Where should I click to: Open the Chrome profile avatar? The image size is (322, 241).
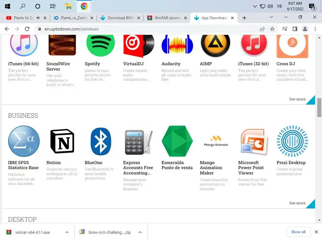click(305, 29)
